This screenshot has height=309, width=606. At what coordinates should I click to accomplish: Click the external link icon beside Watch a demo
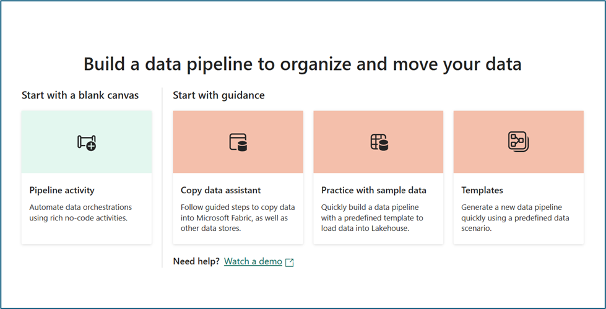[x=290, y=262]
